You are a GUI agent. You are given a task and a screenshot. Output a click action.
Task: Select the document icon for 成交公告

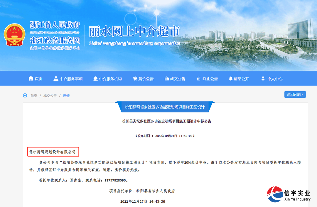pos(167,78)
